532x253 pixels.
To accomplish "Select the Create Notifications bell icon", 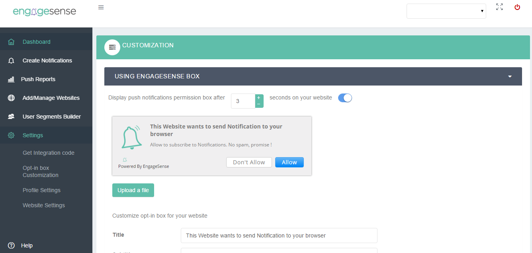I will point(11,60).
